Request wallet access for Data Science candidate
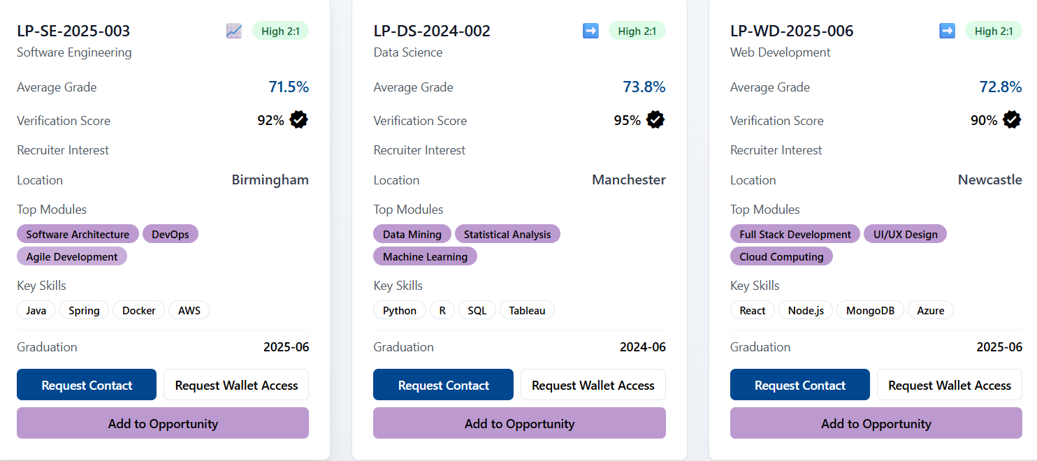 pyautogui.click(x=593, y=385)
